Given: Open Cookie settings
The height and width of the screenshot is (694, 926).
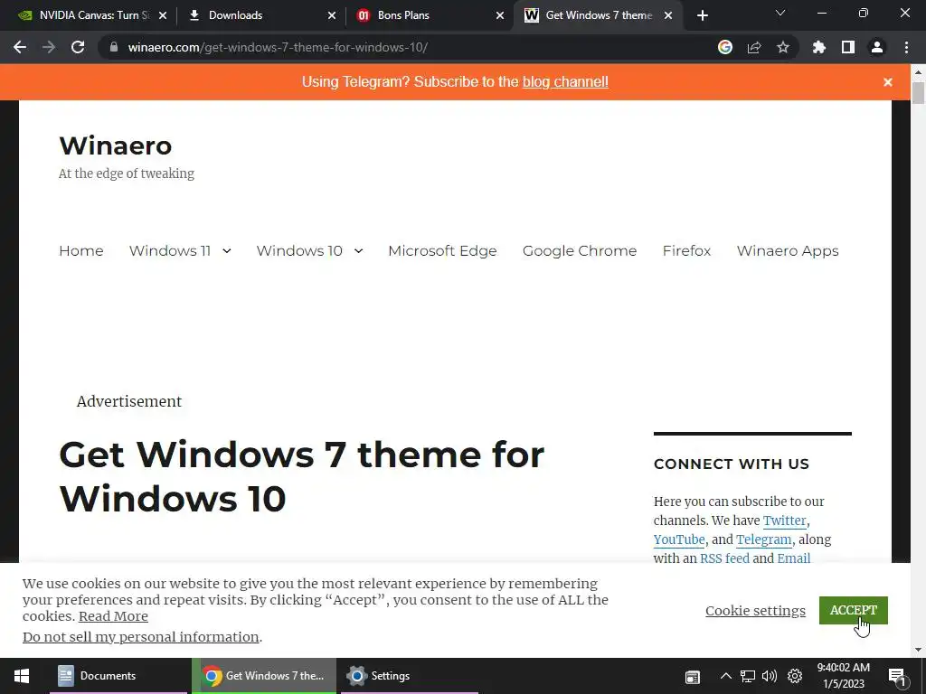Looking at the screenshot, I should (755, 611).
